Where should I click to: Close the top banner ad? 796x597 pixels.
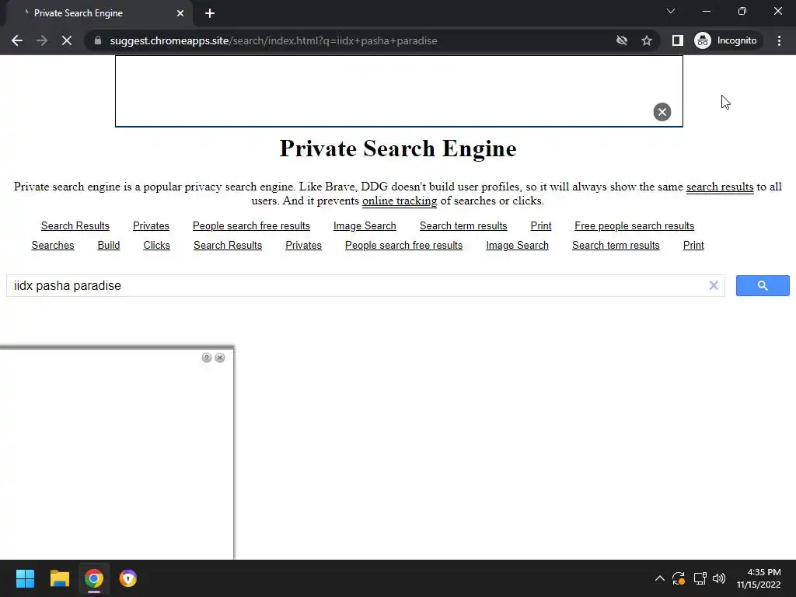pos(662,112)
